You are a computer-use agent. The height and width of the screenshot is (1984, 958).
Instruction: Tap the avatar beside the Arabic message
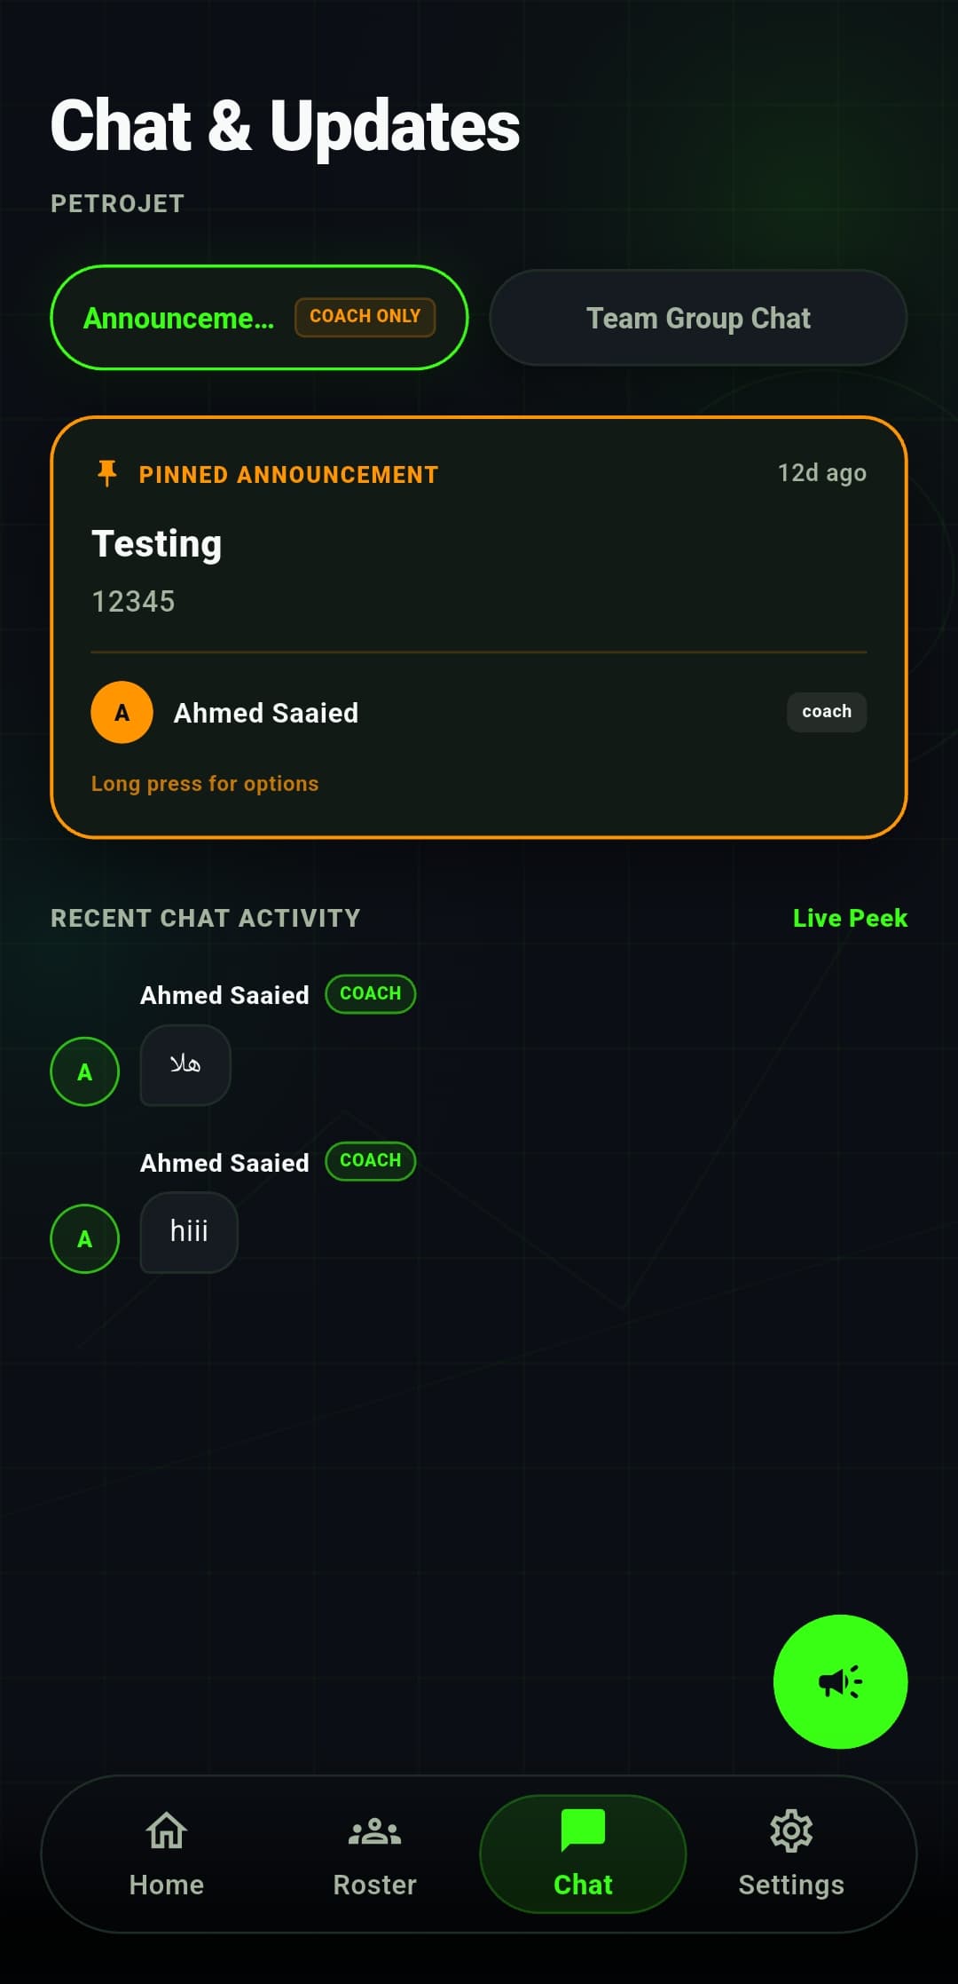point(84,1071)
